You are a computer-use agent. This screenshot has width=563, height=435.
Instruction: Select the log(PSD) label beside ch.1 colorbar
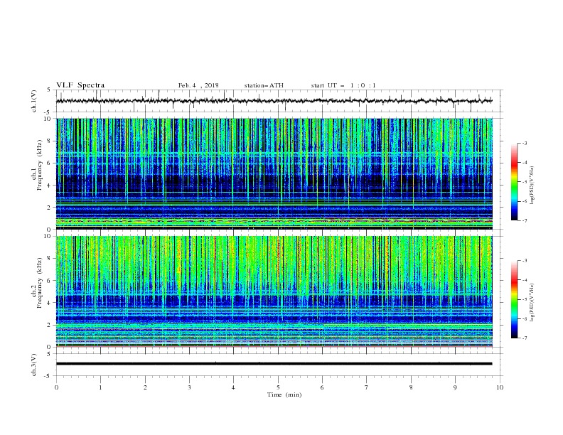pyautogui.click(x=532, y=186)
